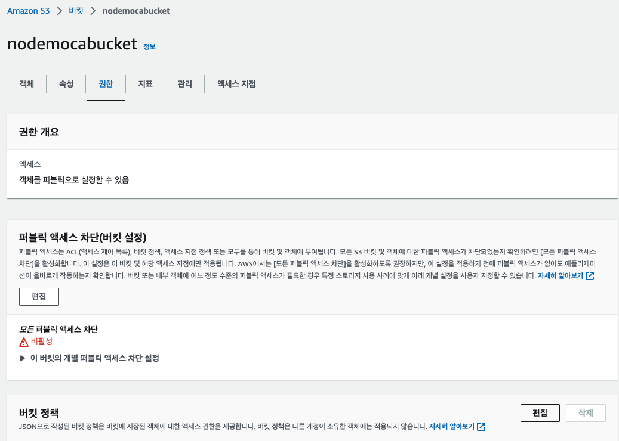
Task: Click the 모든 퍼블릭 액세스 차단 label
Action: click(58, 329)
